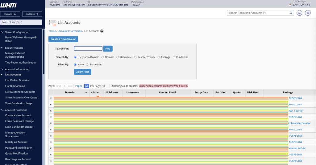Click the help question mark icon
Viewport: 316px width, 165px height.
[x=102, y=31]
